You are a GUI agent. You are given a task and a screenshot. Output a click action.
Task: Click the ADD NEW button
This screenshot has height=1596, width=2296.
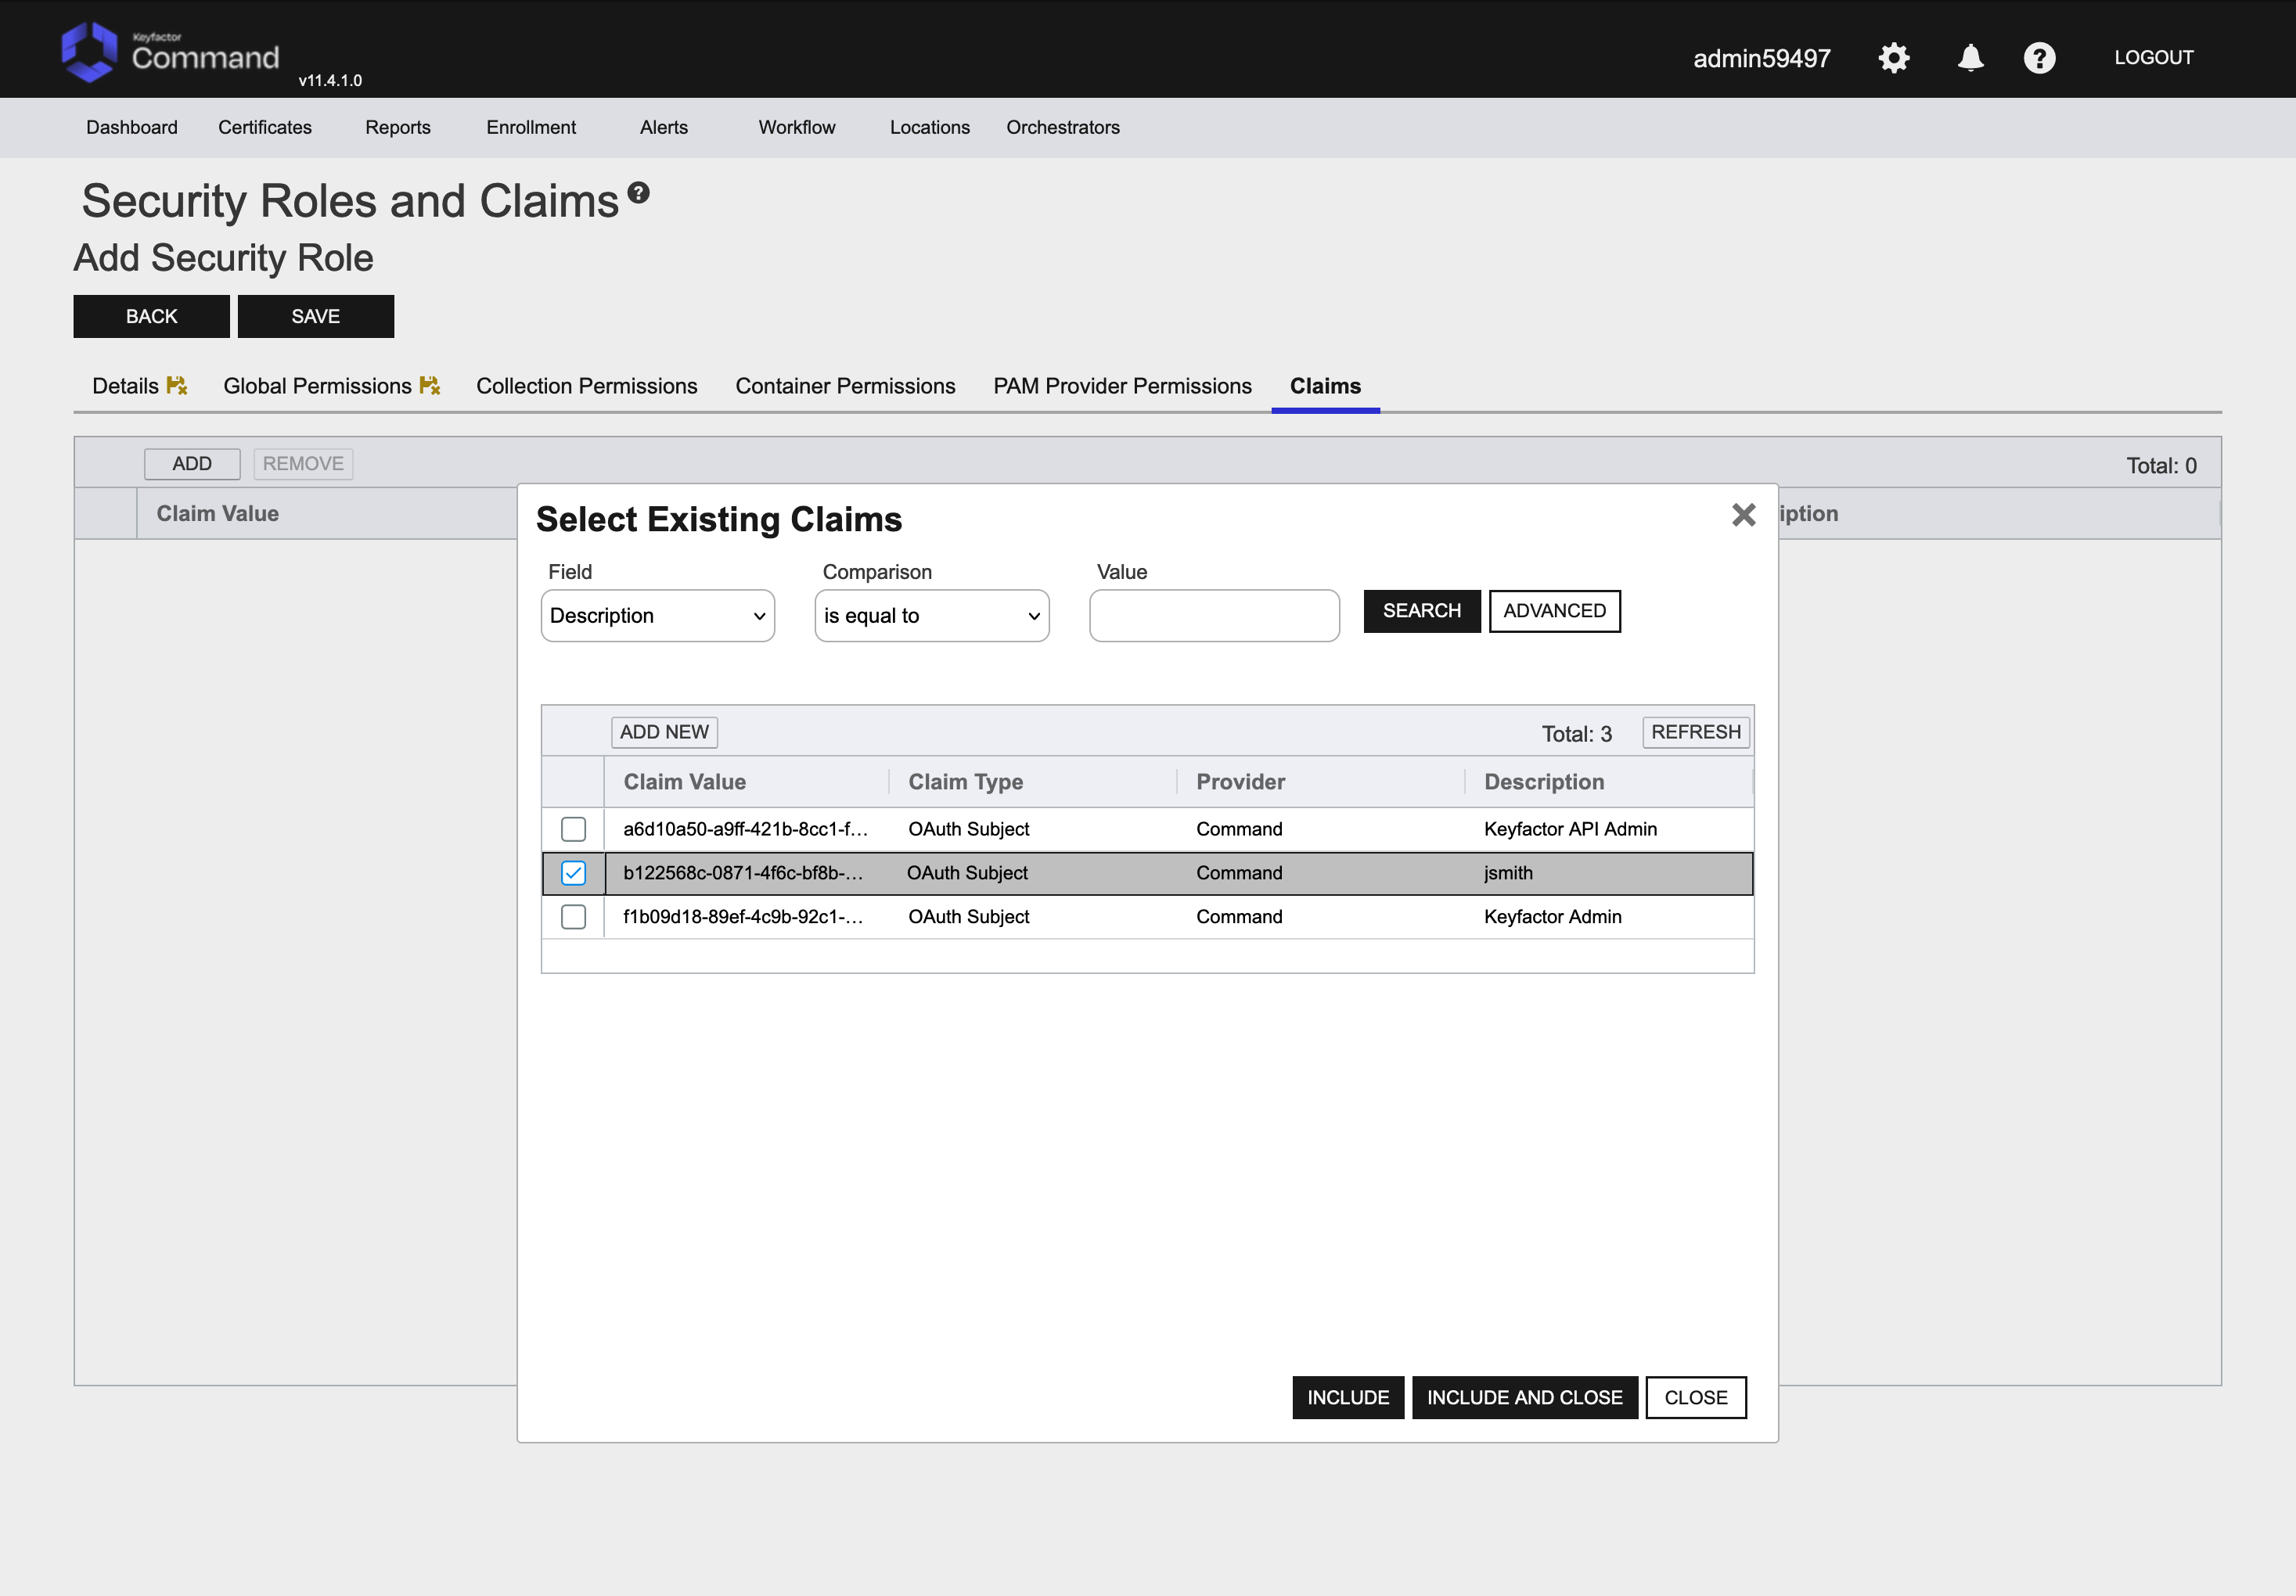coord(664,732)
